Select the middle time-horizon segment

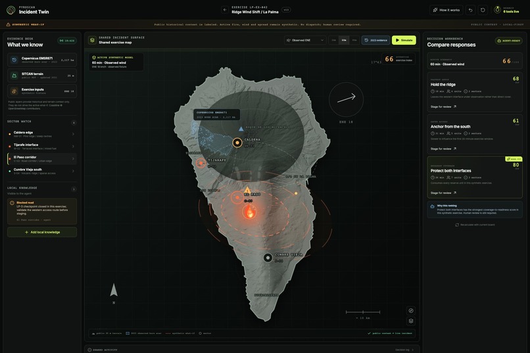point(344,40)
